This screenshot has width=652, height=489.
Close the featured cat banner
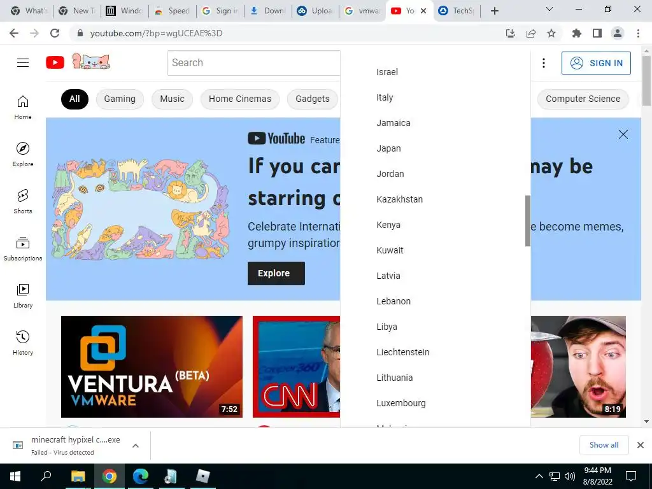pos(623,134)
